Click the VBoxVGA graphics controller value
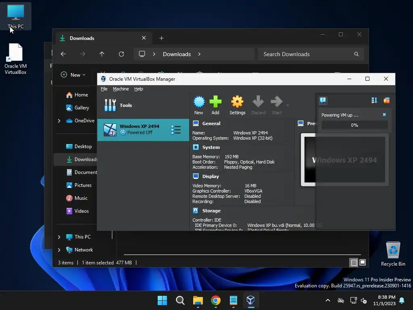The width and height of the screenshot is (413, 310). coord(253,191)
